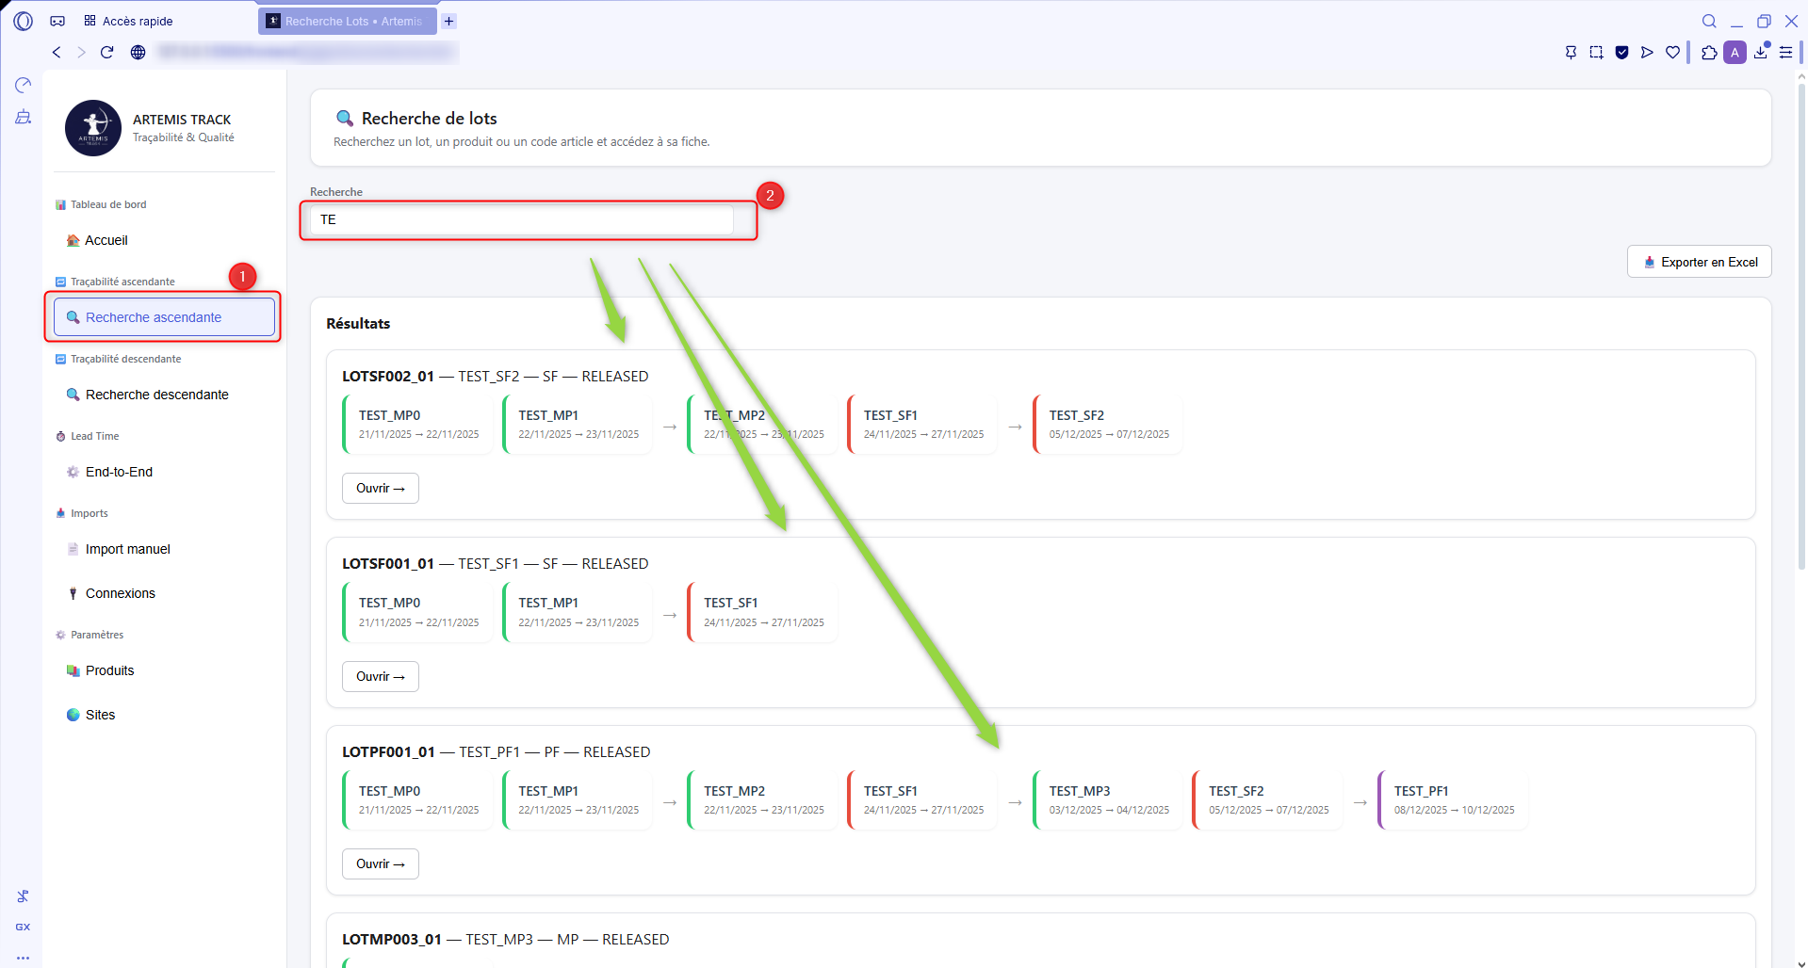Viewport: 1808px width, 968px height.
Task: Click the Exporter en Excel button
Action: [1699, 262]
